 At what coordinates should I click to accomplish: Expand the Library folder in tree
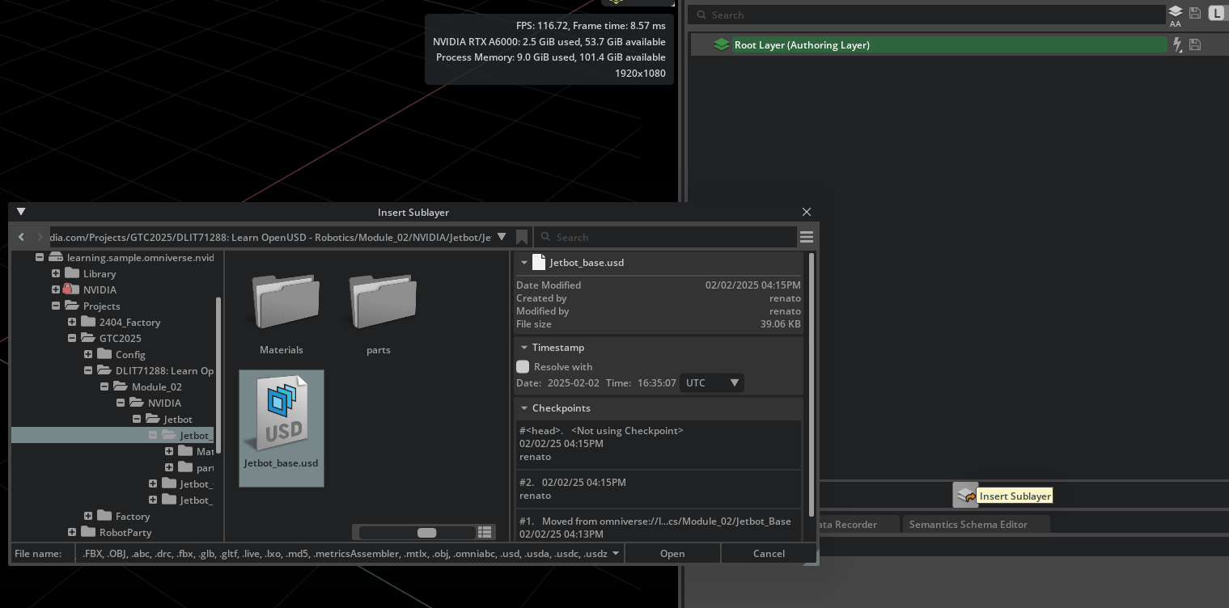pos(56,273)
